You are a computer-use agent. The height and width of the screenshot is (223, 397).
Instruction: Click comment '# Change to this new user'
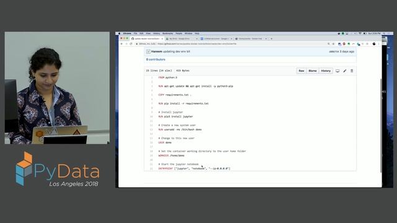tap(176, 138)
